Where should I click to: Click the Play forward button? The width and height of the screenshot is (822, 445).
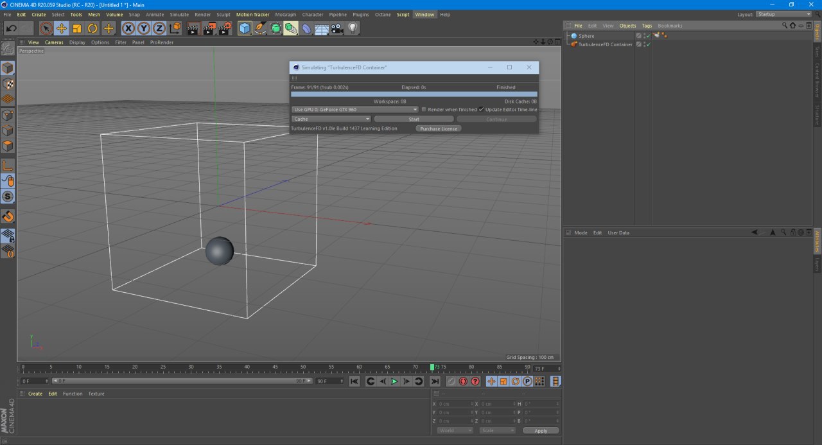394,381
